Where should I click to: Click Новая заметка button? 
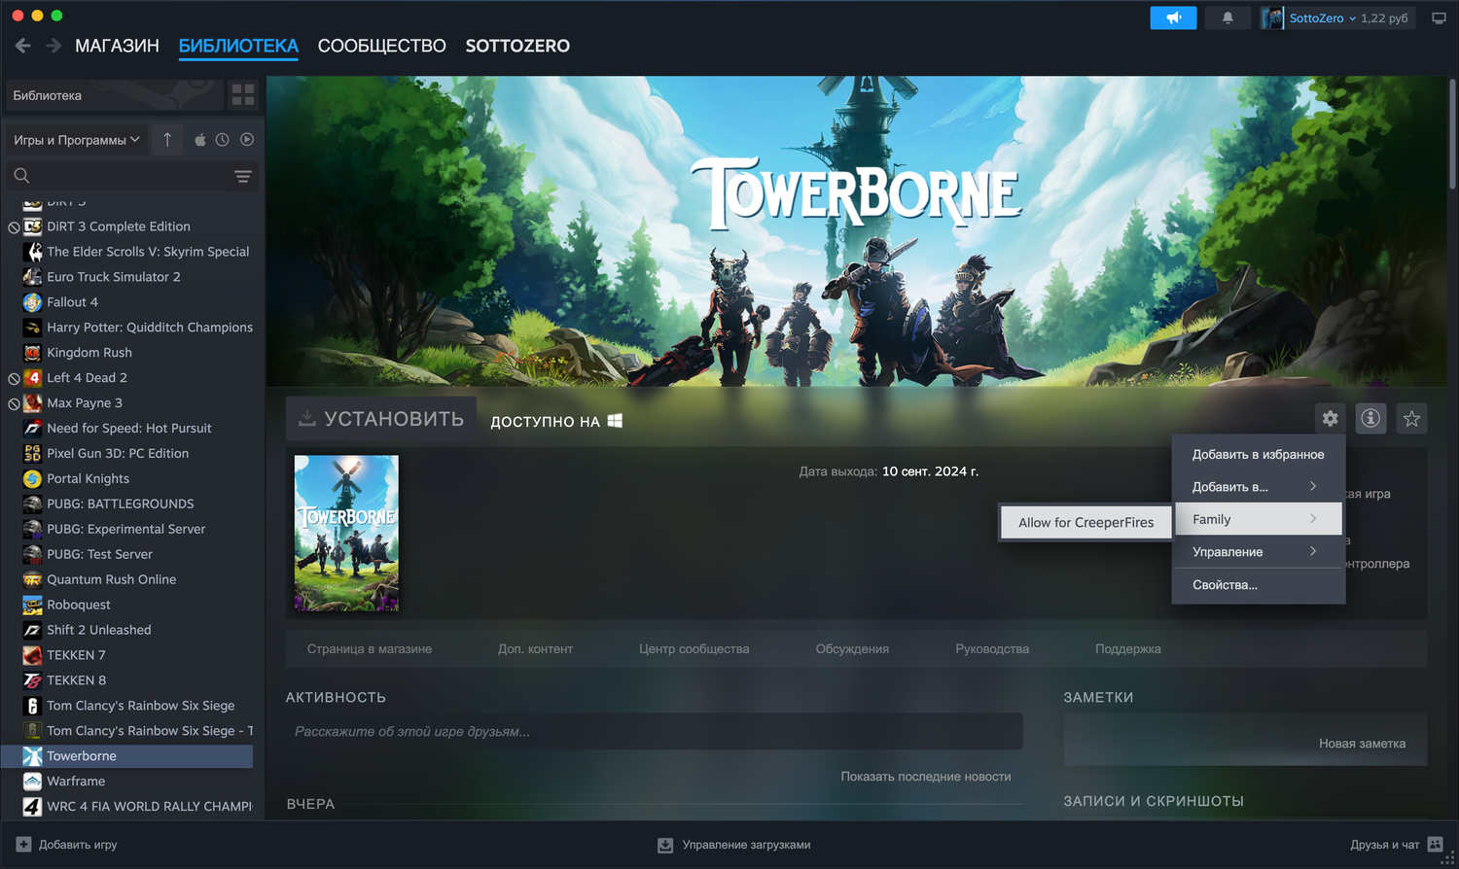[1362, 744]
